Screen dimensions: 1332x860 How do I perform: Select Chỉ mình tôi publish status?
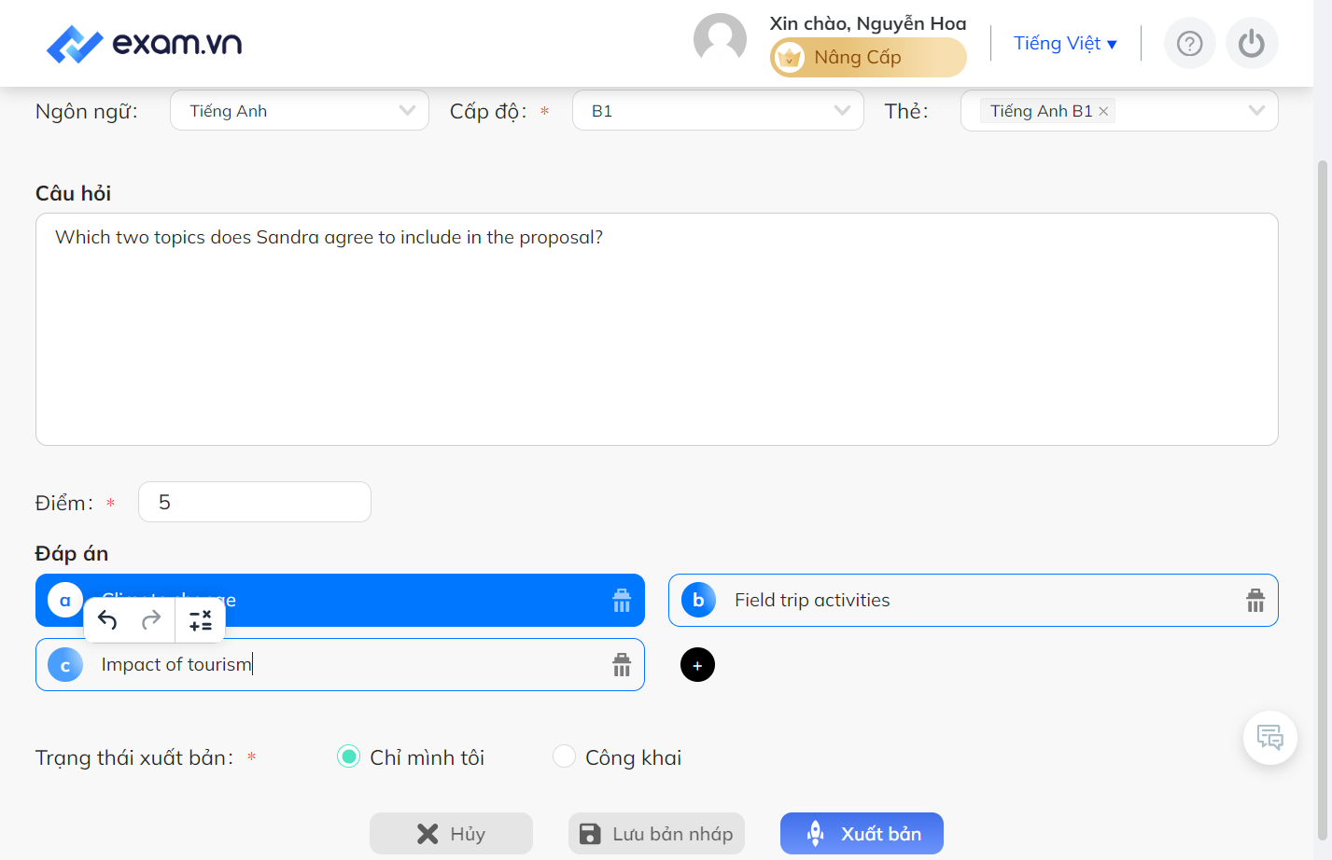[x=348, y=756]
